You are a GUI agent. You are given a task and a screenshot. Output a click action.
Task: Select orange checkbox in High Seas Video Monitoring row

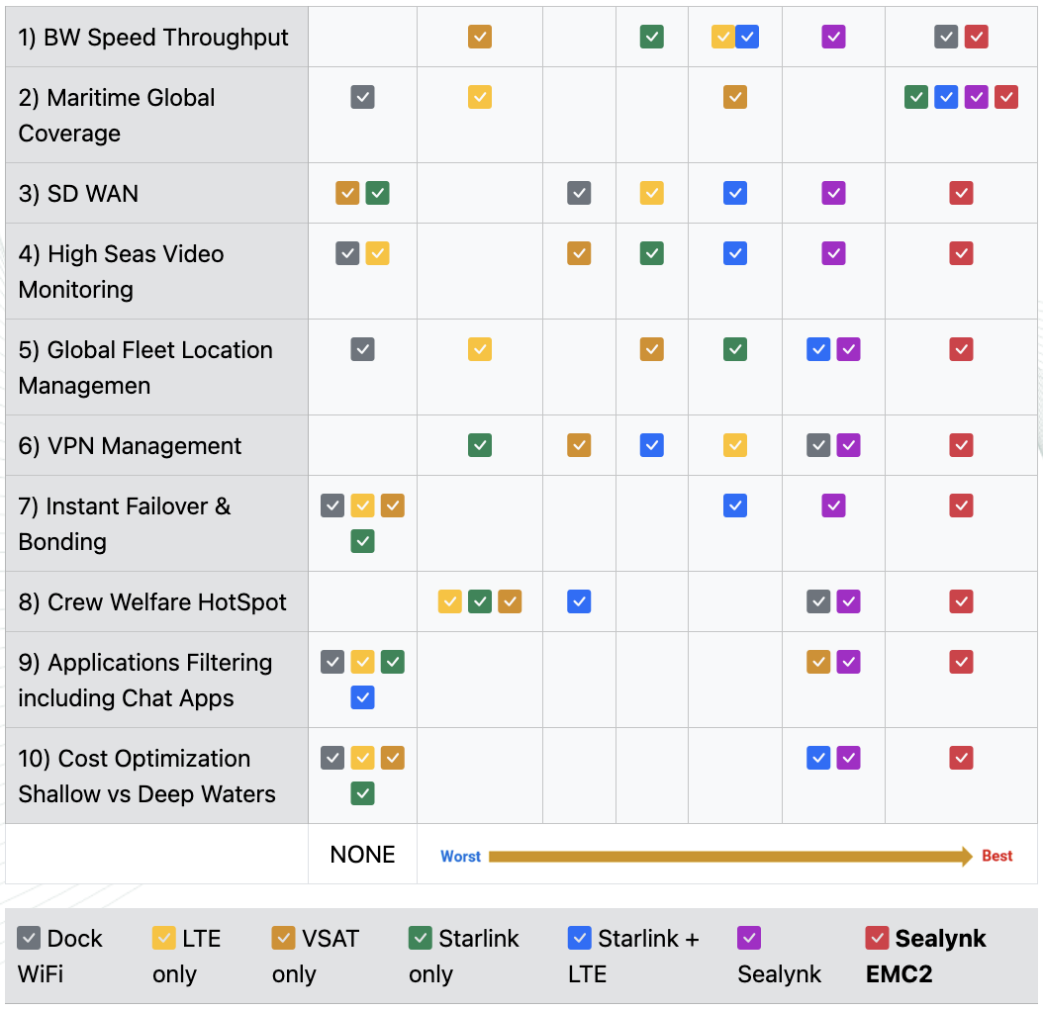pyautogui.click(x=579, y=253)
